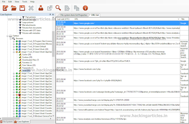The height and width of the screenshot is (124, 189).
Task: Select Downloaded Files (7) tree item
Action: click(x=30, y=60)
